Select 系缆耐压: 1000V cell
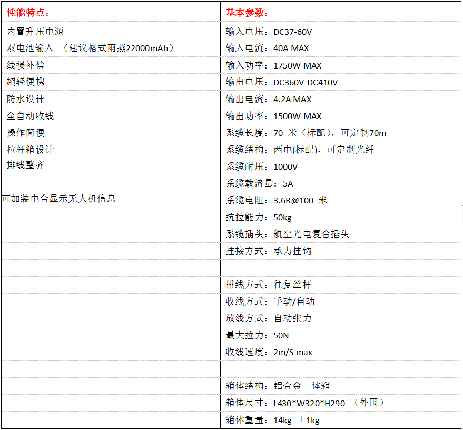Viewport: 463px width, 430px height. [x=340, y=167]
